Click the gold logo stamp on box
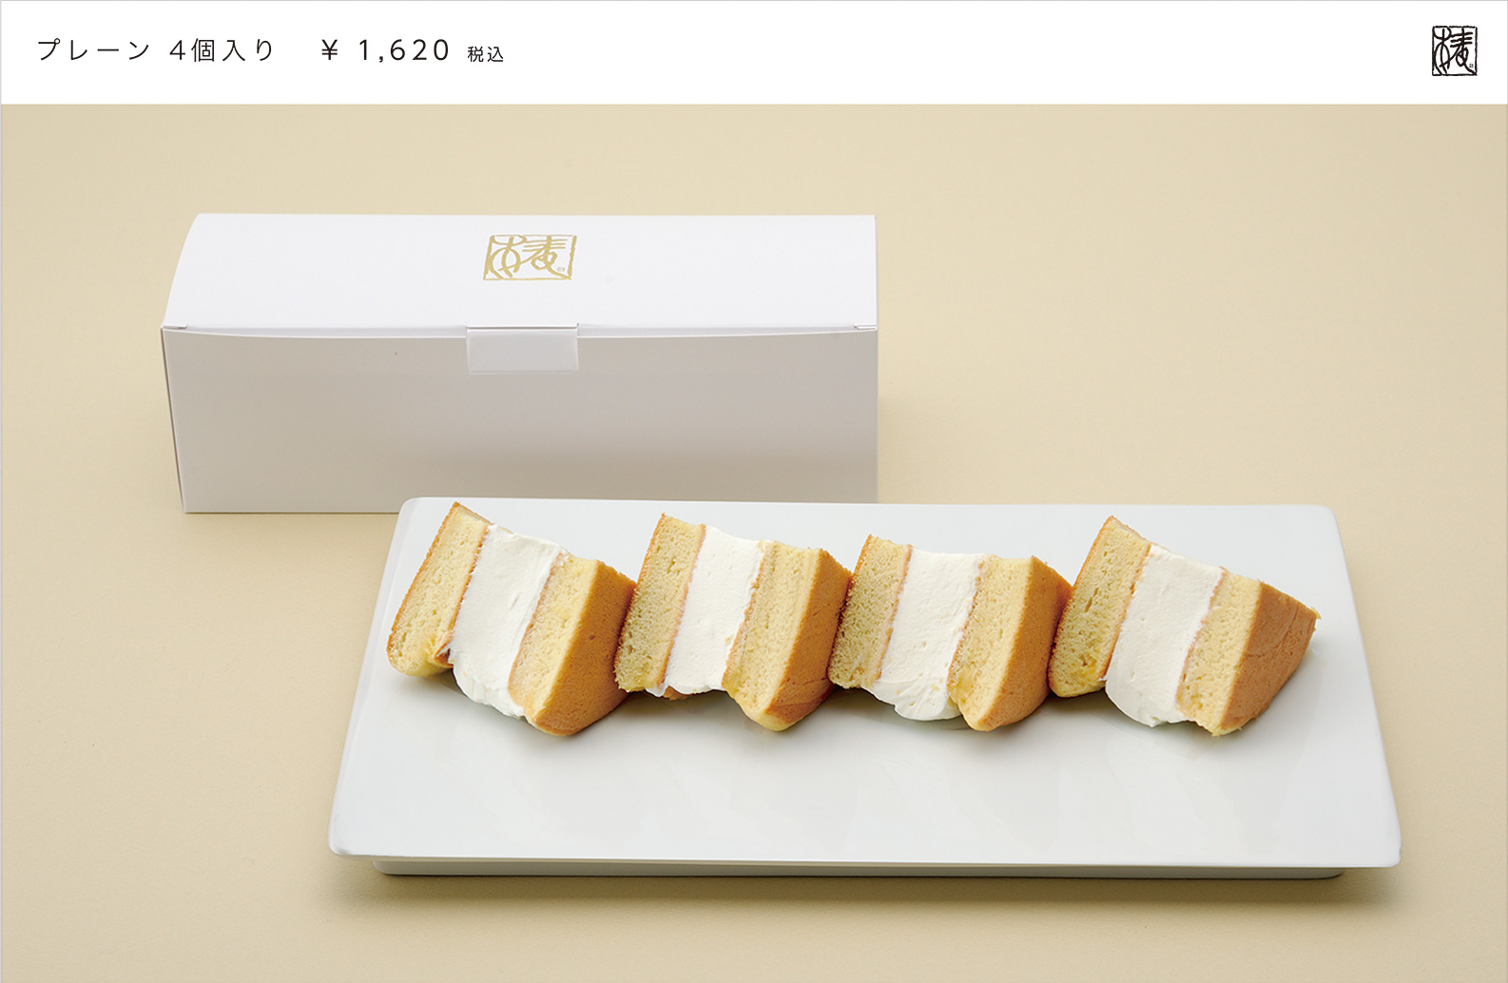This screenshot has width=1508, height=983. click(531, 257)
